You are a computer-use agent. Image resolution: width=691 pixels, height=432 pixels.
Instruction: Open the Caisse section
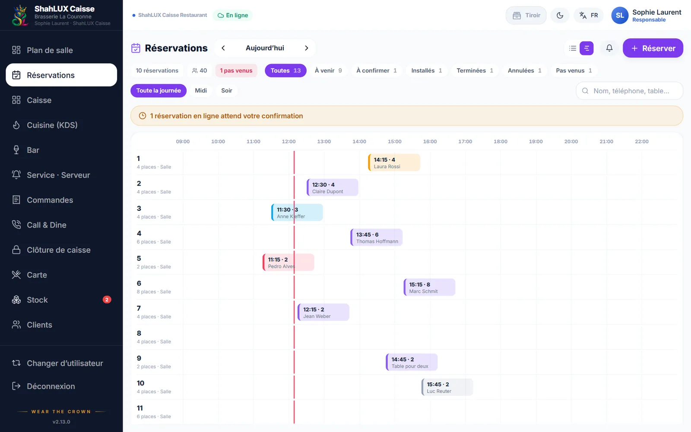pos(61,100)
